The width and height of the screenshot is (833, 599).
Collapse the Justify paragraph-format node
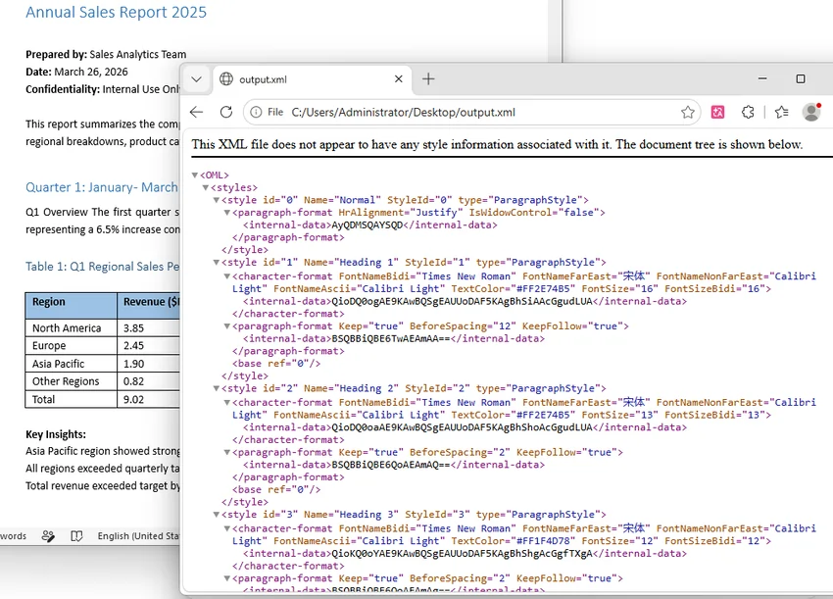tap(226, 213)
